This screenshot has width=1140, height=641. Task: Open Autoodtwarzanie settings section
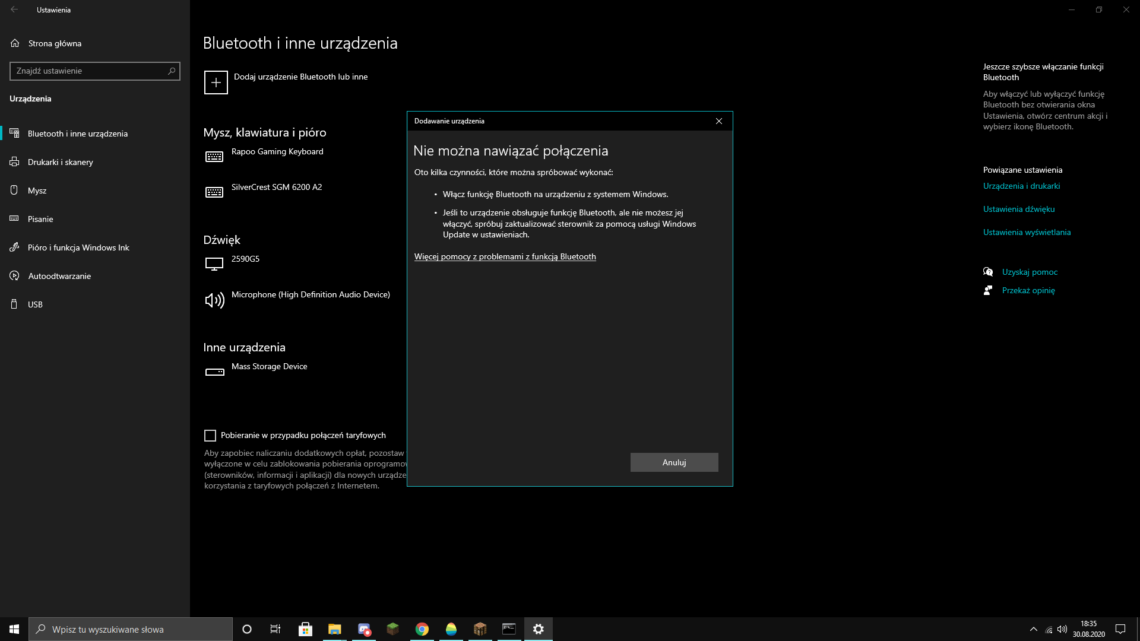tap(59, 276)
